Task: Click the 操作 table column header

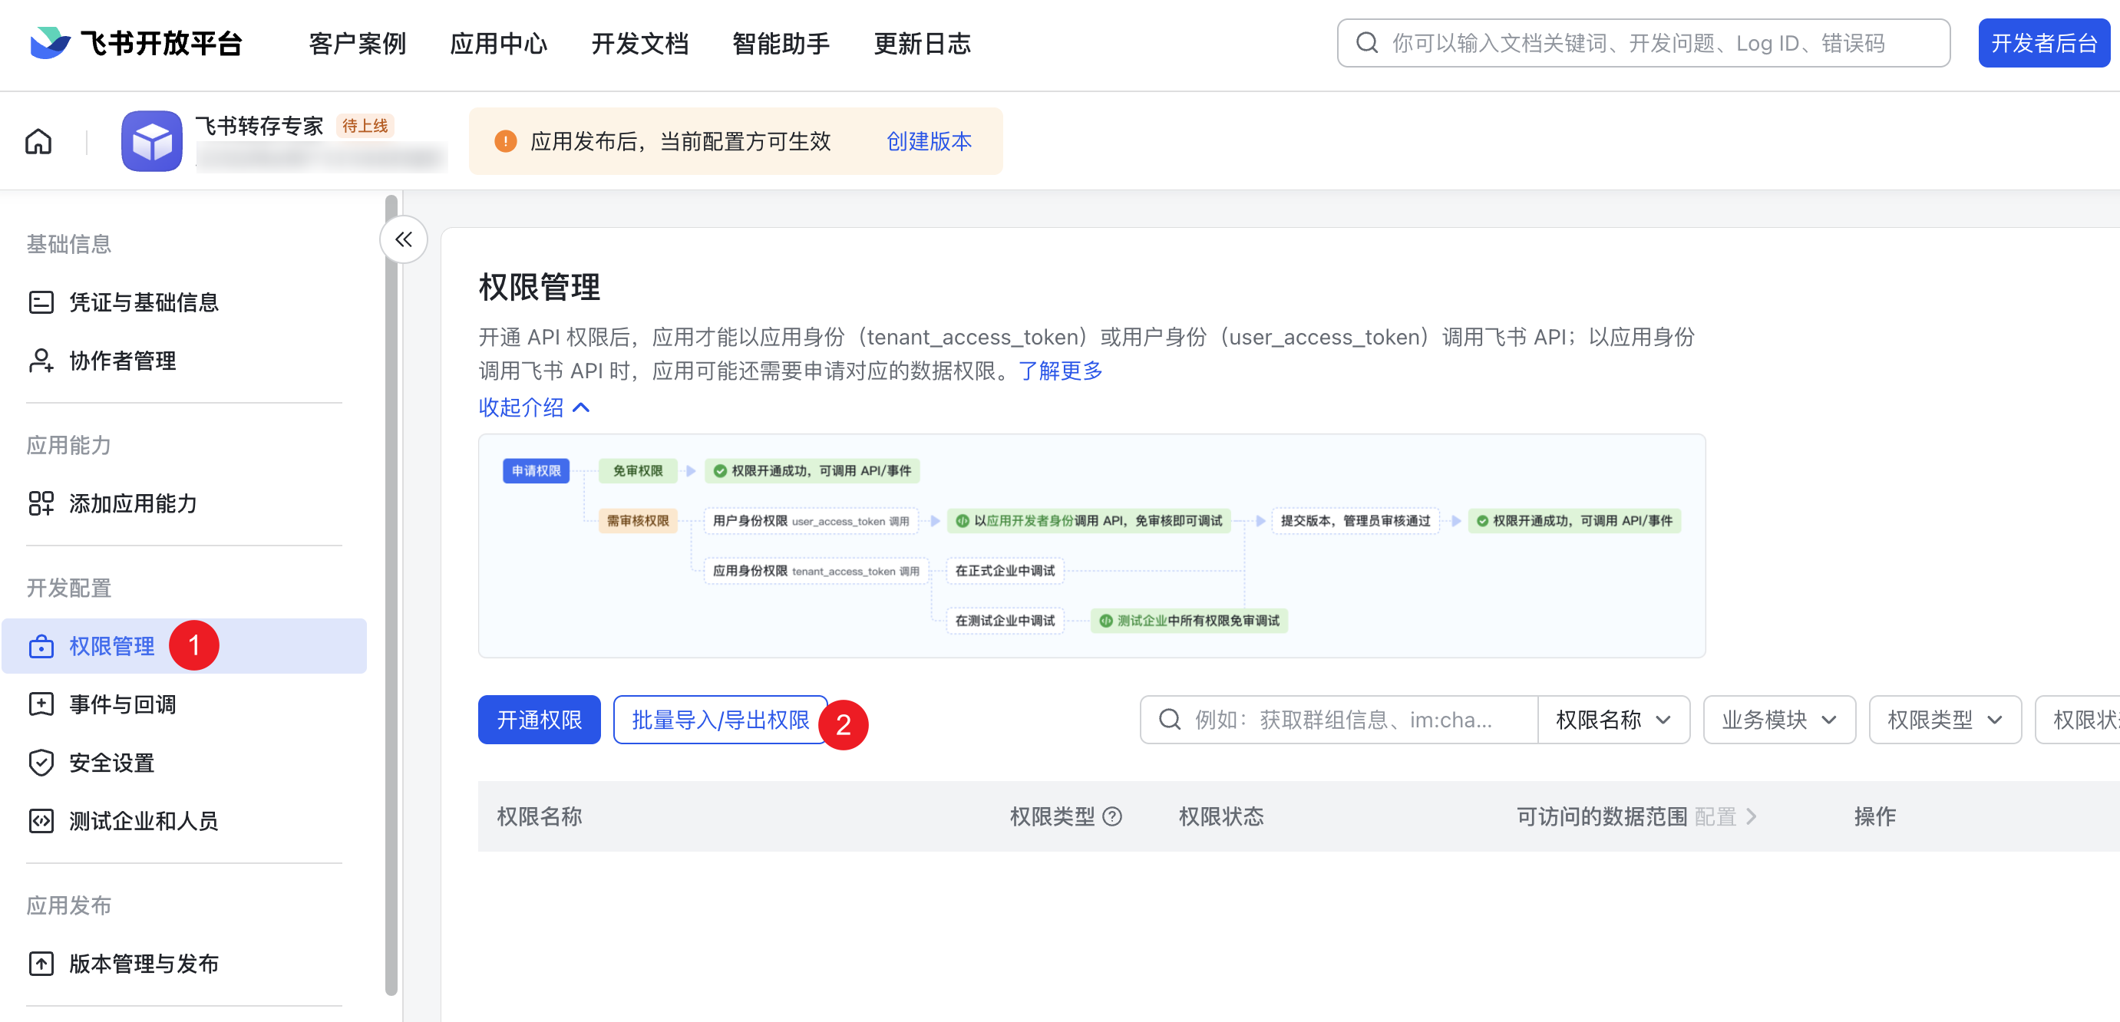Action: [x=1874, y=816]
